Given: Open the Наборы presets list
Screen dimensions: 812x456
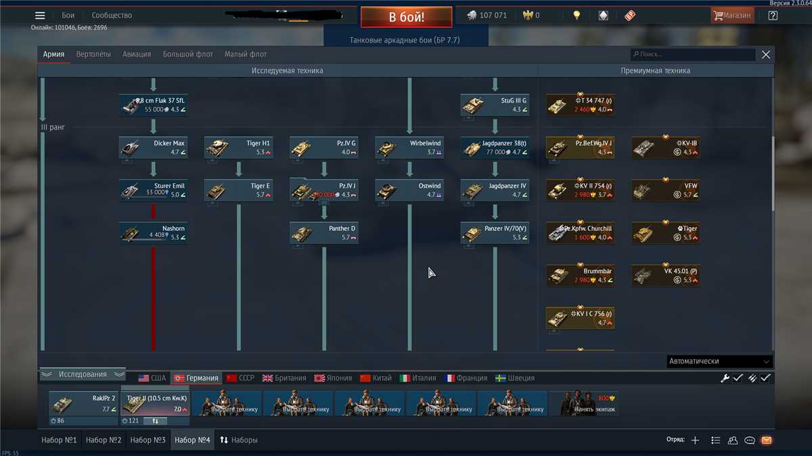Looking at the screenshot, I should (x=239, y=440).
